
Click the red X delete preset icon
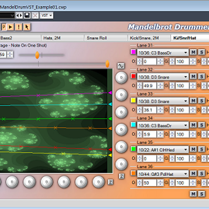35,15
